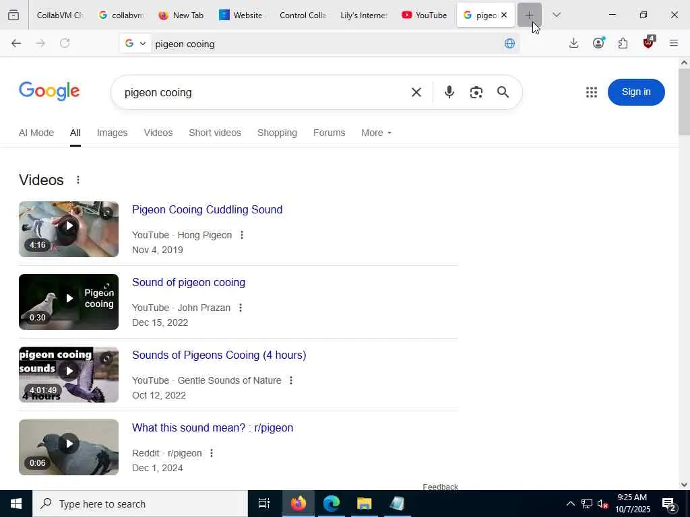This screenshot has width=690, height=517.
Task: Click Firefox icon on the taskbar
Action: click(298, 504)
